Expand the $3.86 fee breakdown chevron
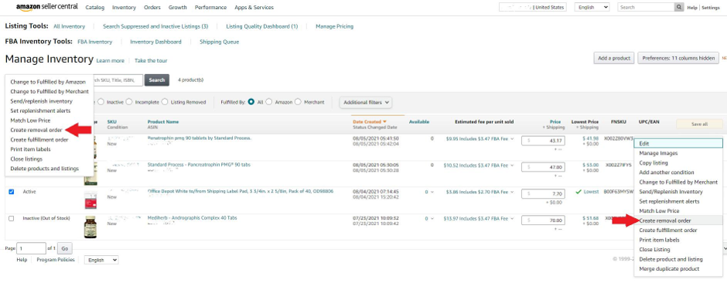The image size is (727, 283). coord(512,192)
